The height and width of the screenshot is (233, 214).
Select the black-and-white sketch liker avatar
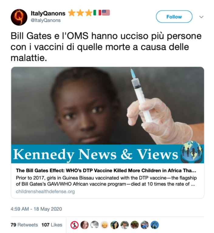95,225
